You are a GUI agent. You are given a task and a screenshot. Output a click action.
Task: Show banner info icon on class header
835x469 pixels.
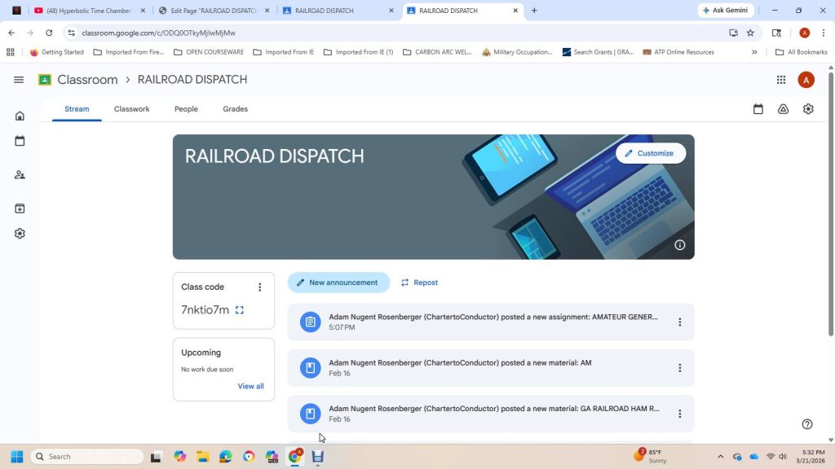coord(679,245)
